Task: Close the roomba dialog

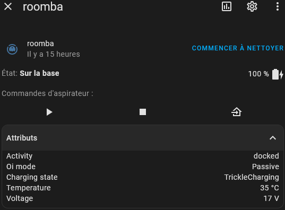Action: [x=8, y=6]
